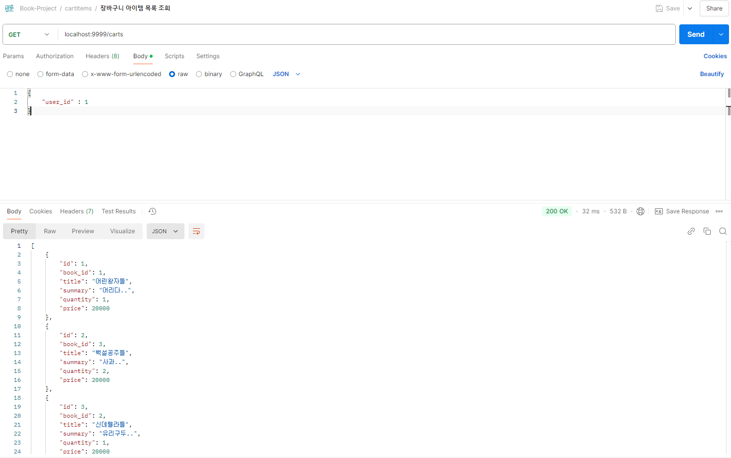This screenshot has width=731, height=458.
Task: Click the Book-Project breadcrumb
Action: pyautogui.click(x=38, y=8)
